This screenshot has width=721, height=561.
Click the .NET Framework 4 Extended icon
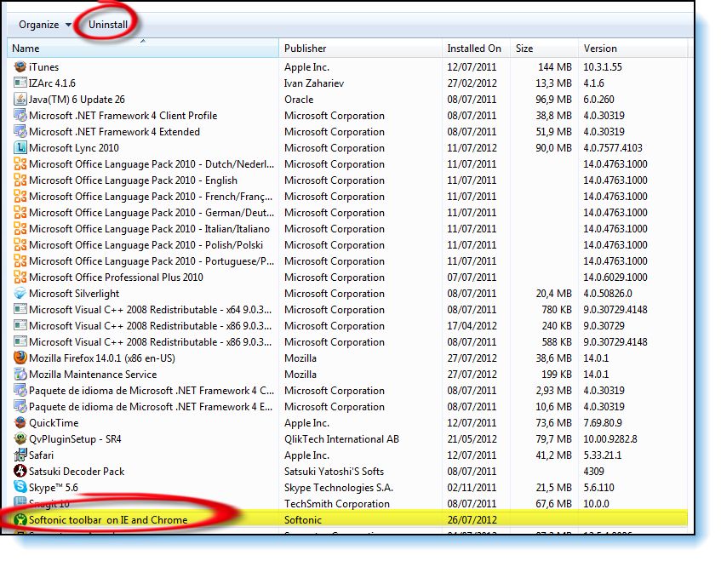tap(20, 131)
